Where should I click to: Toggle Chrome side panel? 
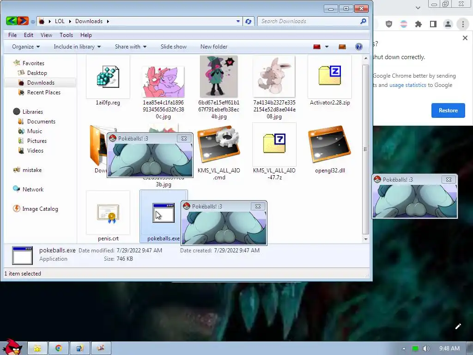click(433, 24)
